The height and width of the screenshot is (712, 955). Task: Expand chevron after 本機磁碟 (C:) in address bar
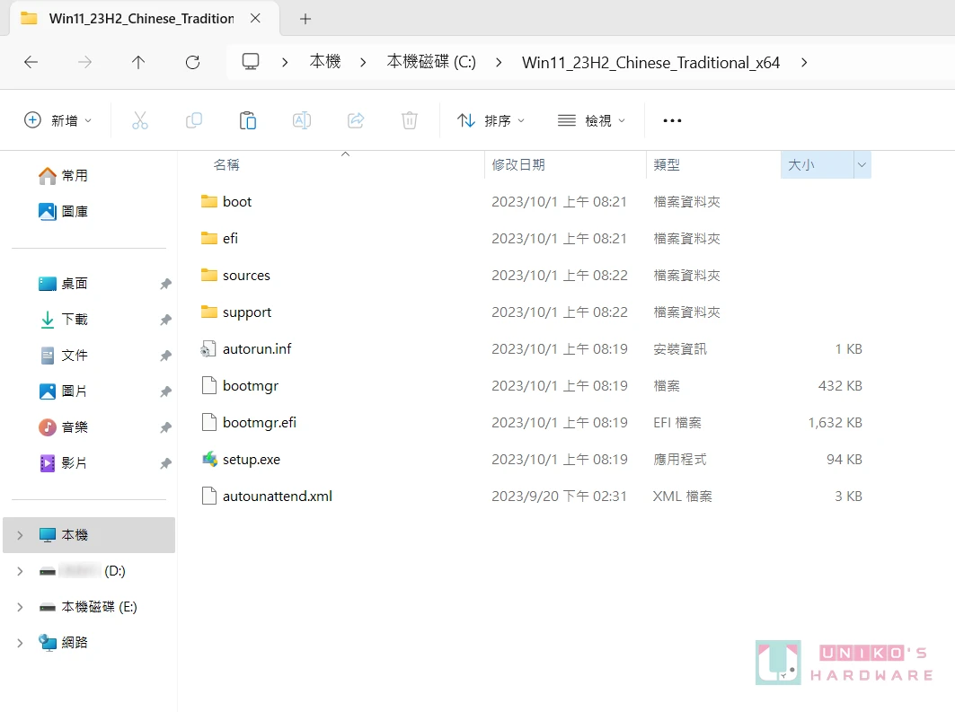point(499,62)
